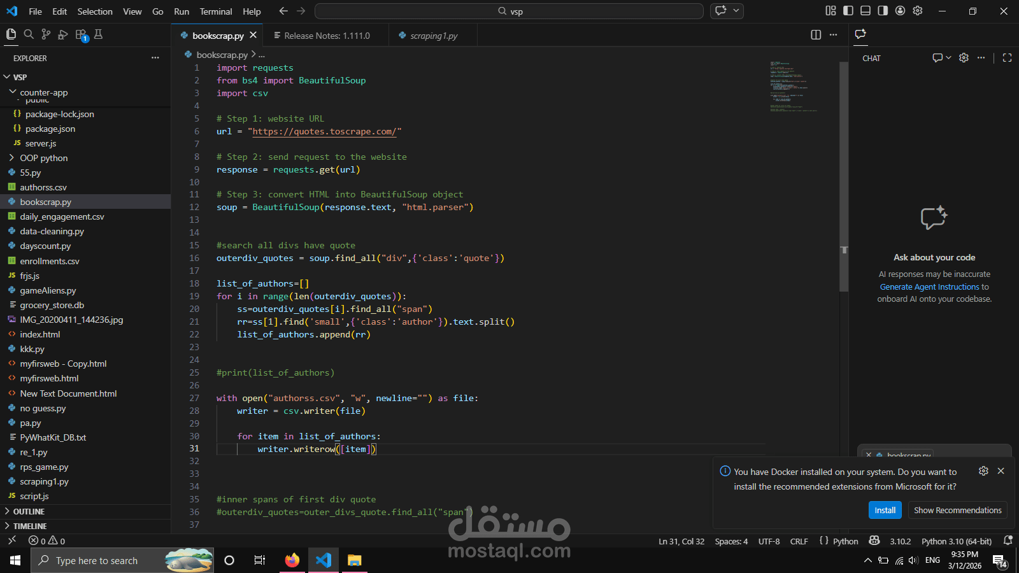Viewport: 1019px width, 573px height.
Task: Open Chat settings via gear icon
Action: click(964, 57)
